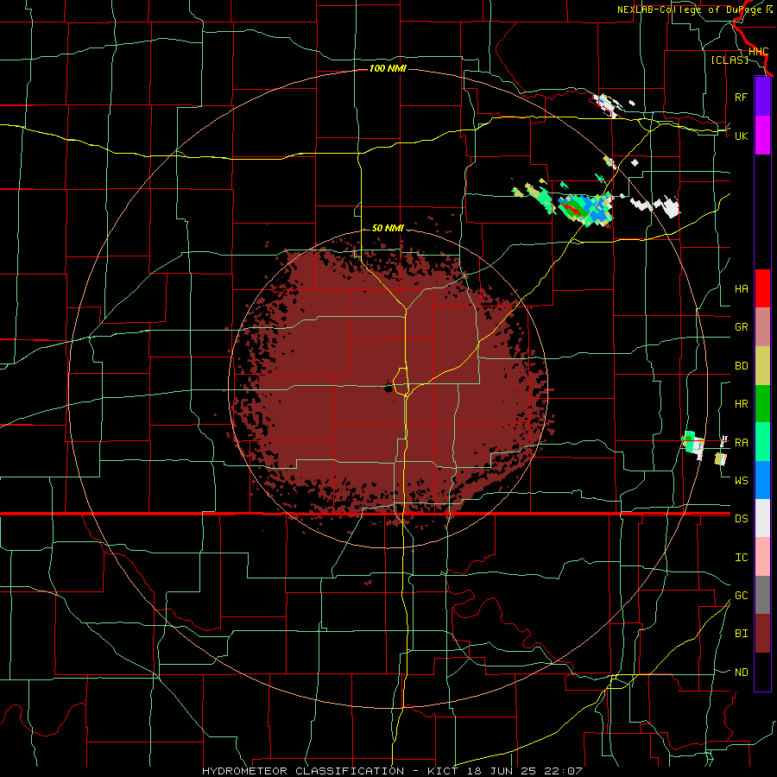Click the WS blue legend swatch
Screen dimensions: 777x777
(762, 480)
